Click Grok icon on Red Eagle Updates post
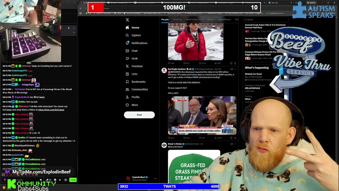The width and height of the screenshot is (339, 191). pyautogui.click(x=231, y=69)
